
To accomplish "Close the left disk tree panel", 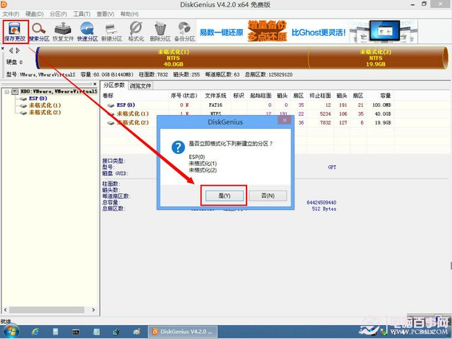I will tap(95, 84).
